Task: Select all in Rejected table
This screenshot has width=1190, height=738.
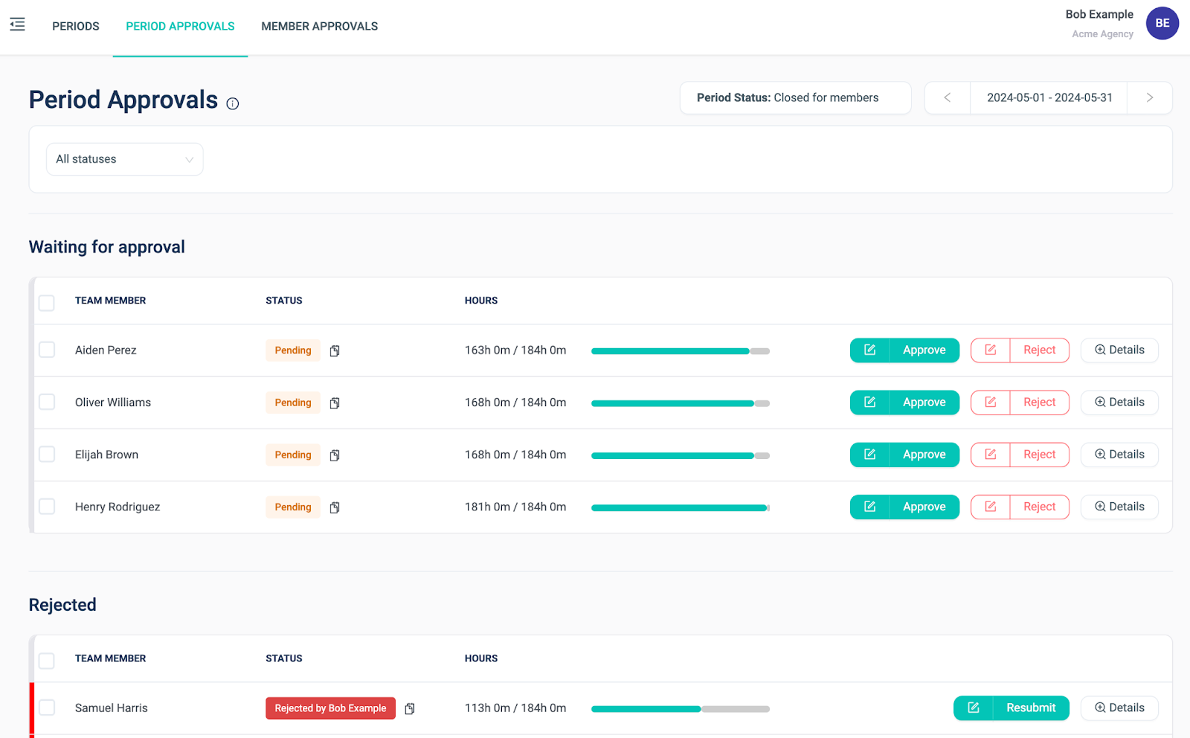Action: [x=47, y=660]
